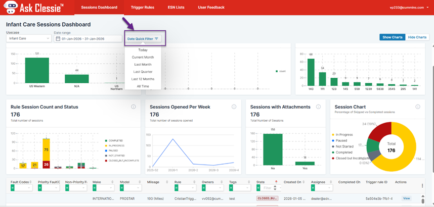Open table column options three-dot menu

coord(422,186)
